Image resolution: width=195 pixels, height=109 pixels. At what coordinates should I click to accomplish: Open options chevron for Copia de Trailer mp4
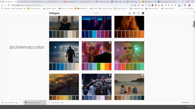(67, 103)
